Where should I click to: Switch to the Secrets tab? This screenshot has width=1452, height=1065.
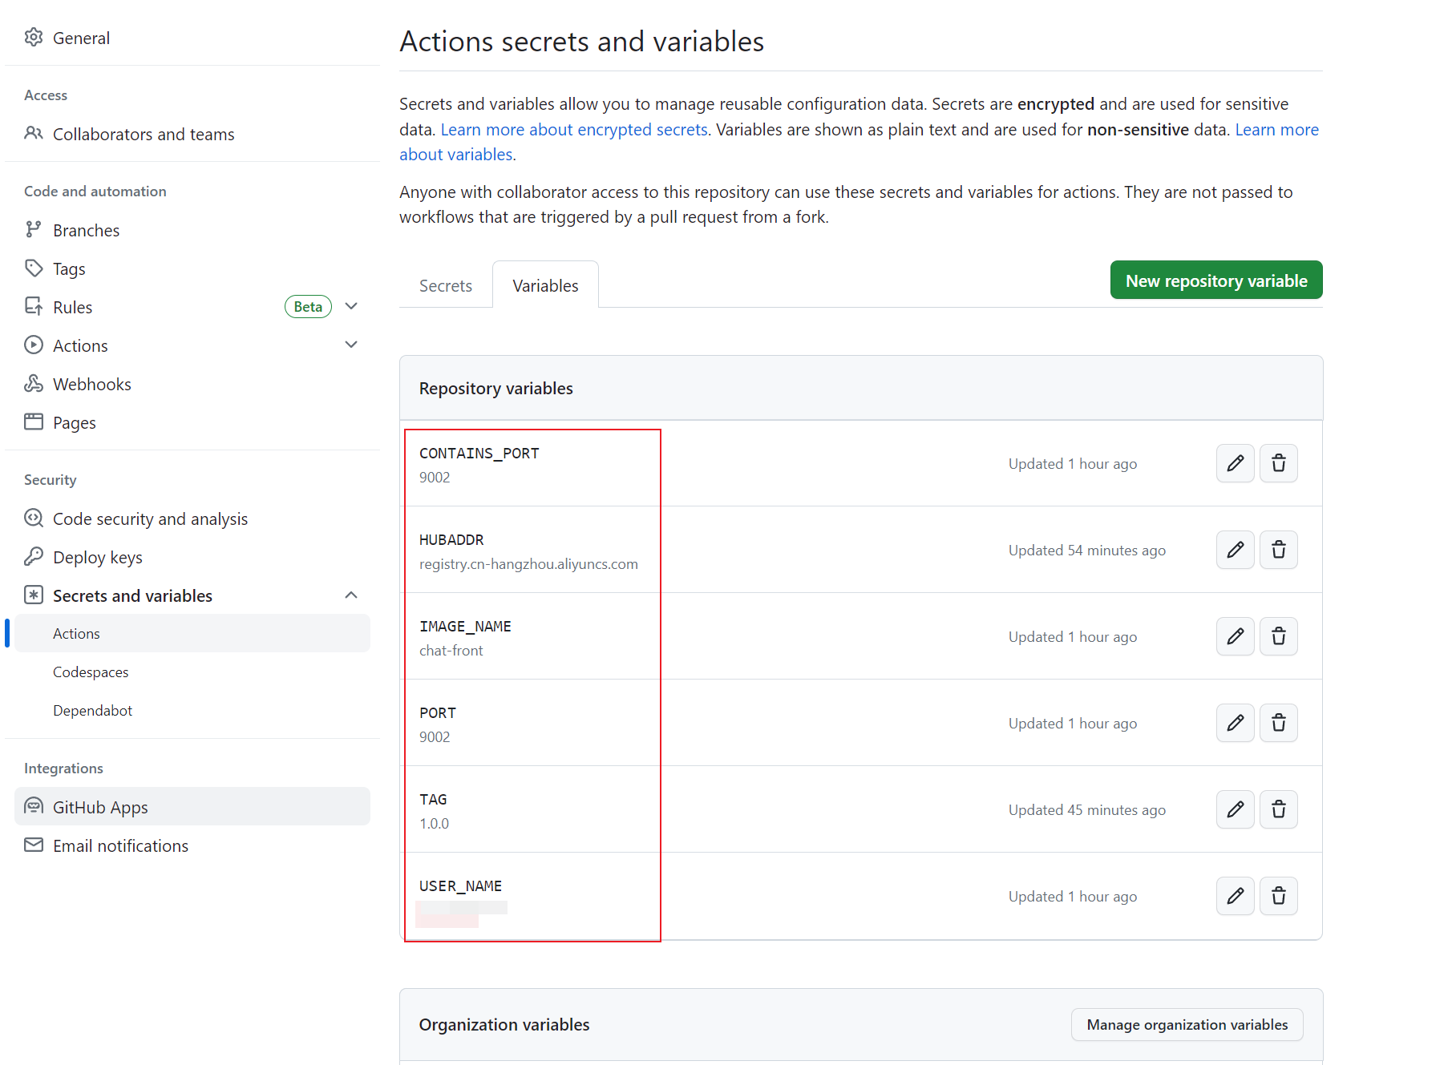pyautogui.click(x=446, y=285)
